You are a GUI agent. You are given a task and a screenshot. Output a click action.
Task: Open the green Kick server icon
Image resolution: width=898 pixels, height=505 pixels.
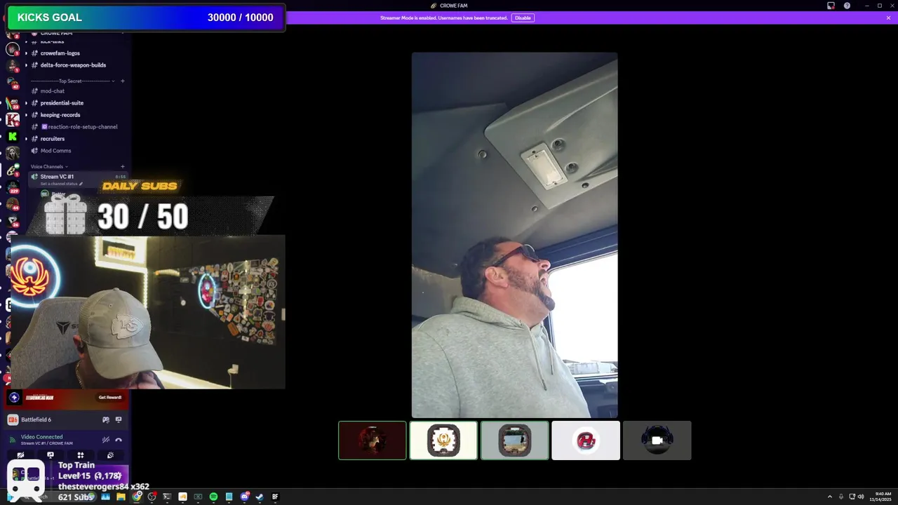point(13,136)
